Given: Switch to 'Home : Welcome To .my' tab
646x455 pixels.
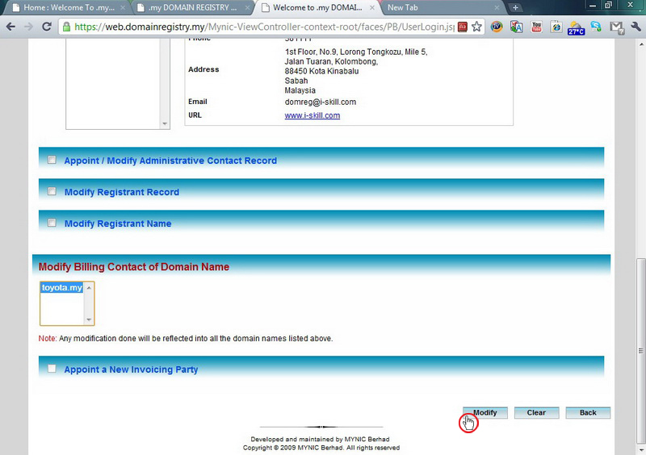Looking at the screenshot, I should (66, 7).
